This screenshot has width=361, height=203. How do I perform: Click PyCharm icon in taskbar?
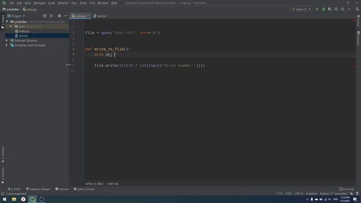pyautogui.click(x=33, y=199)
